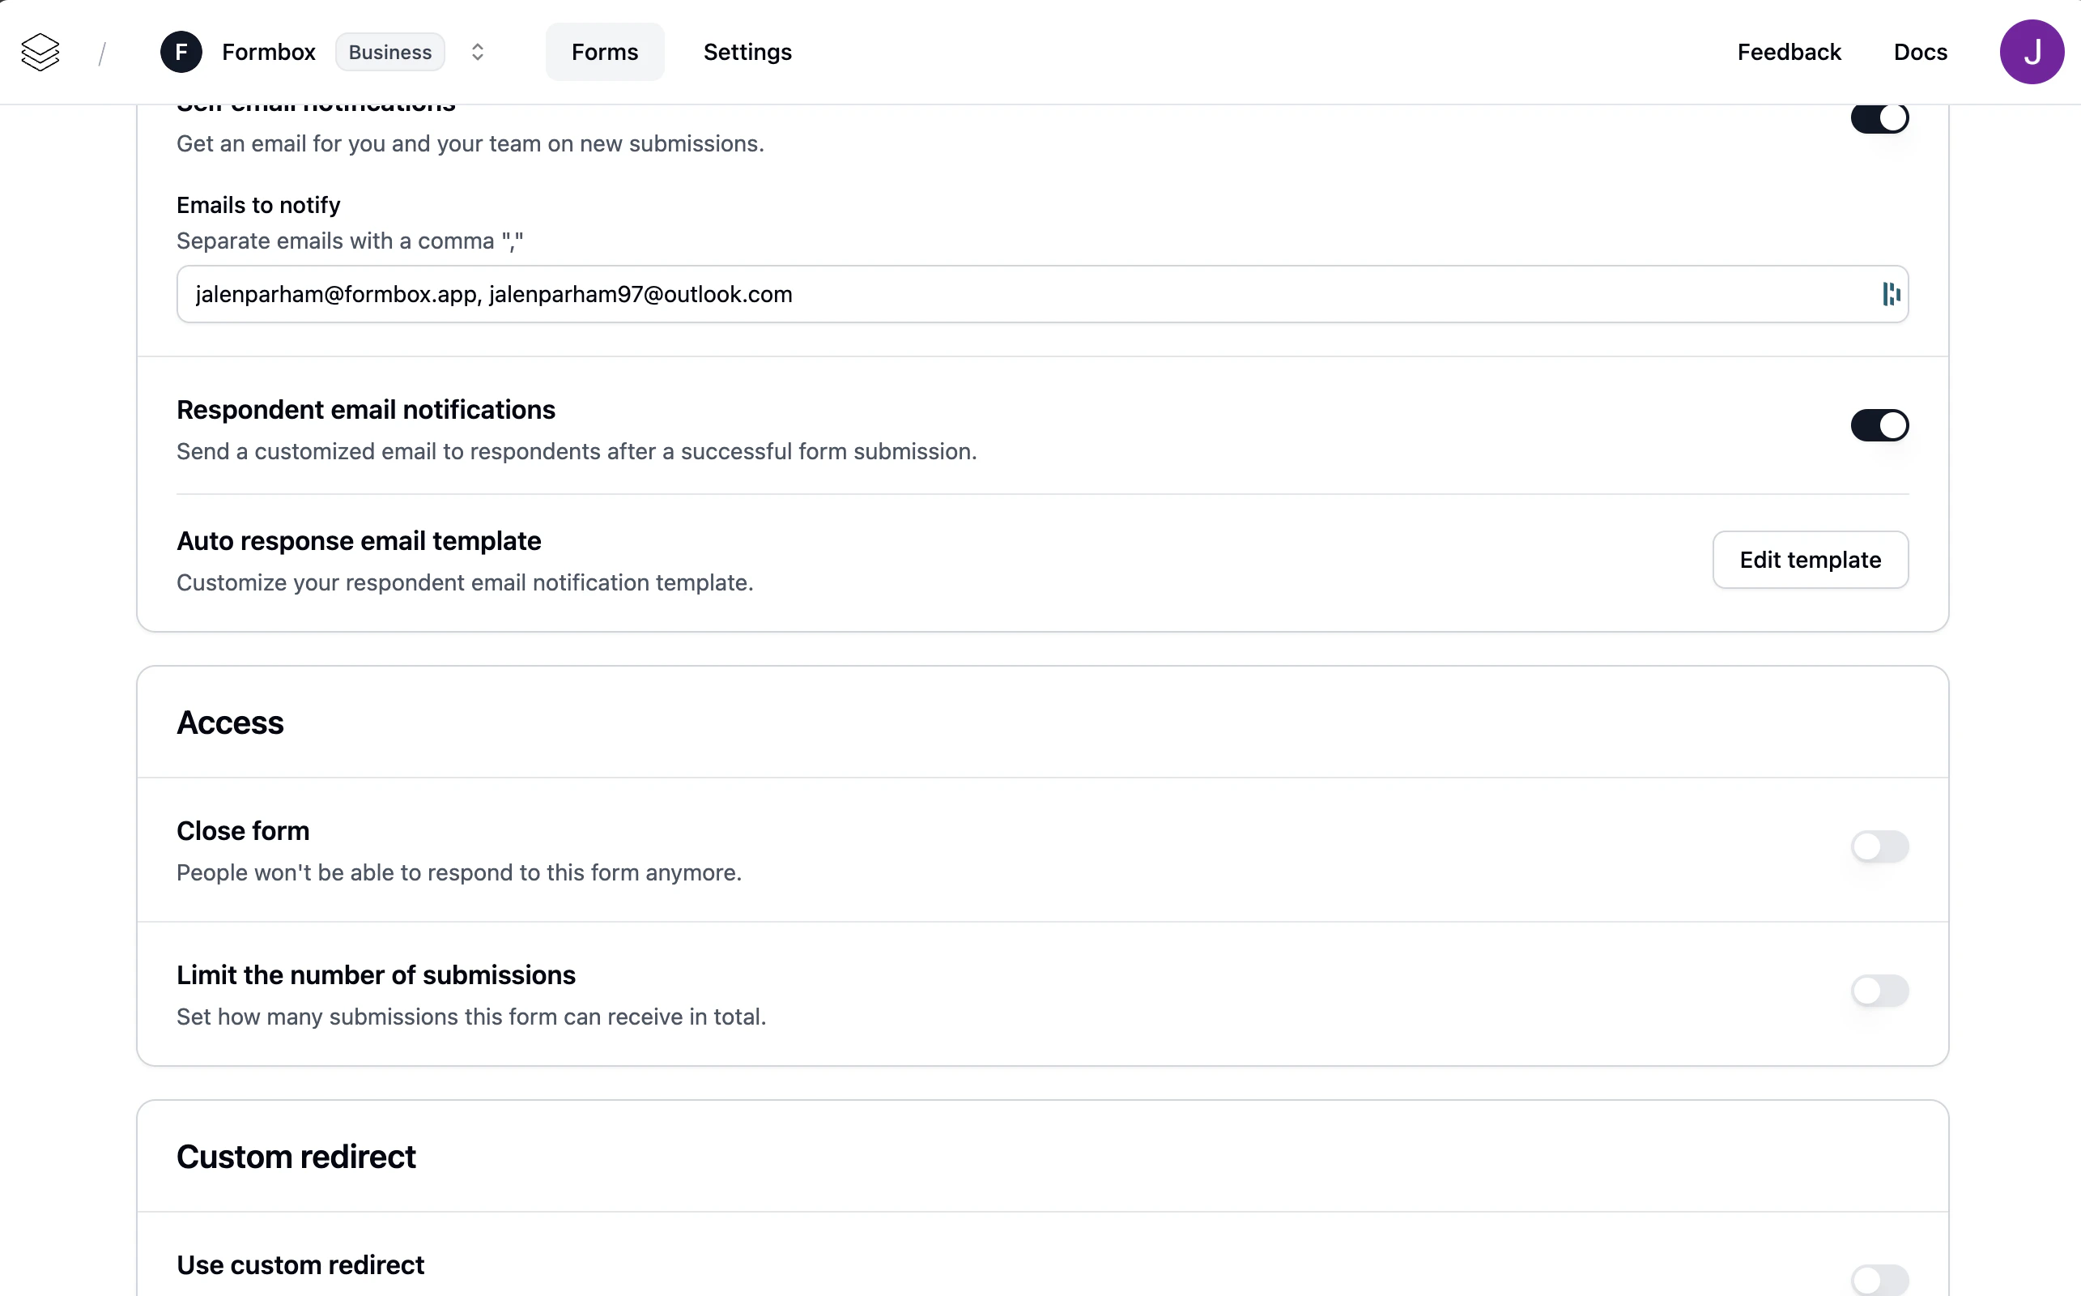
Task: Click the Custom redirect section heading
Action: 296,1157
